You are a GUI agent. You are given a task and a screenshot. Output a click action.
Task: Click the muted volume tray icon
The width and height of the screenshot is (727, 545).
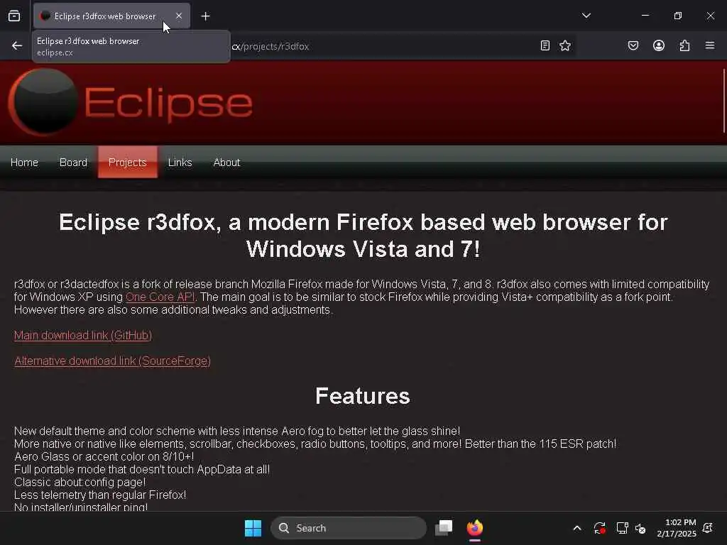coord(641,528)
